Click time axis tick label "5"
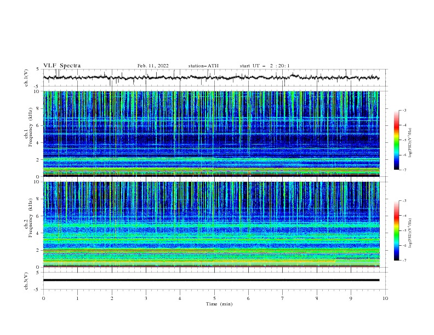 (x=214, y=298)
